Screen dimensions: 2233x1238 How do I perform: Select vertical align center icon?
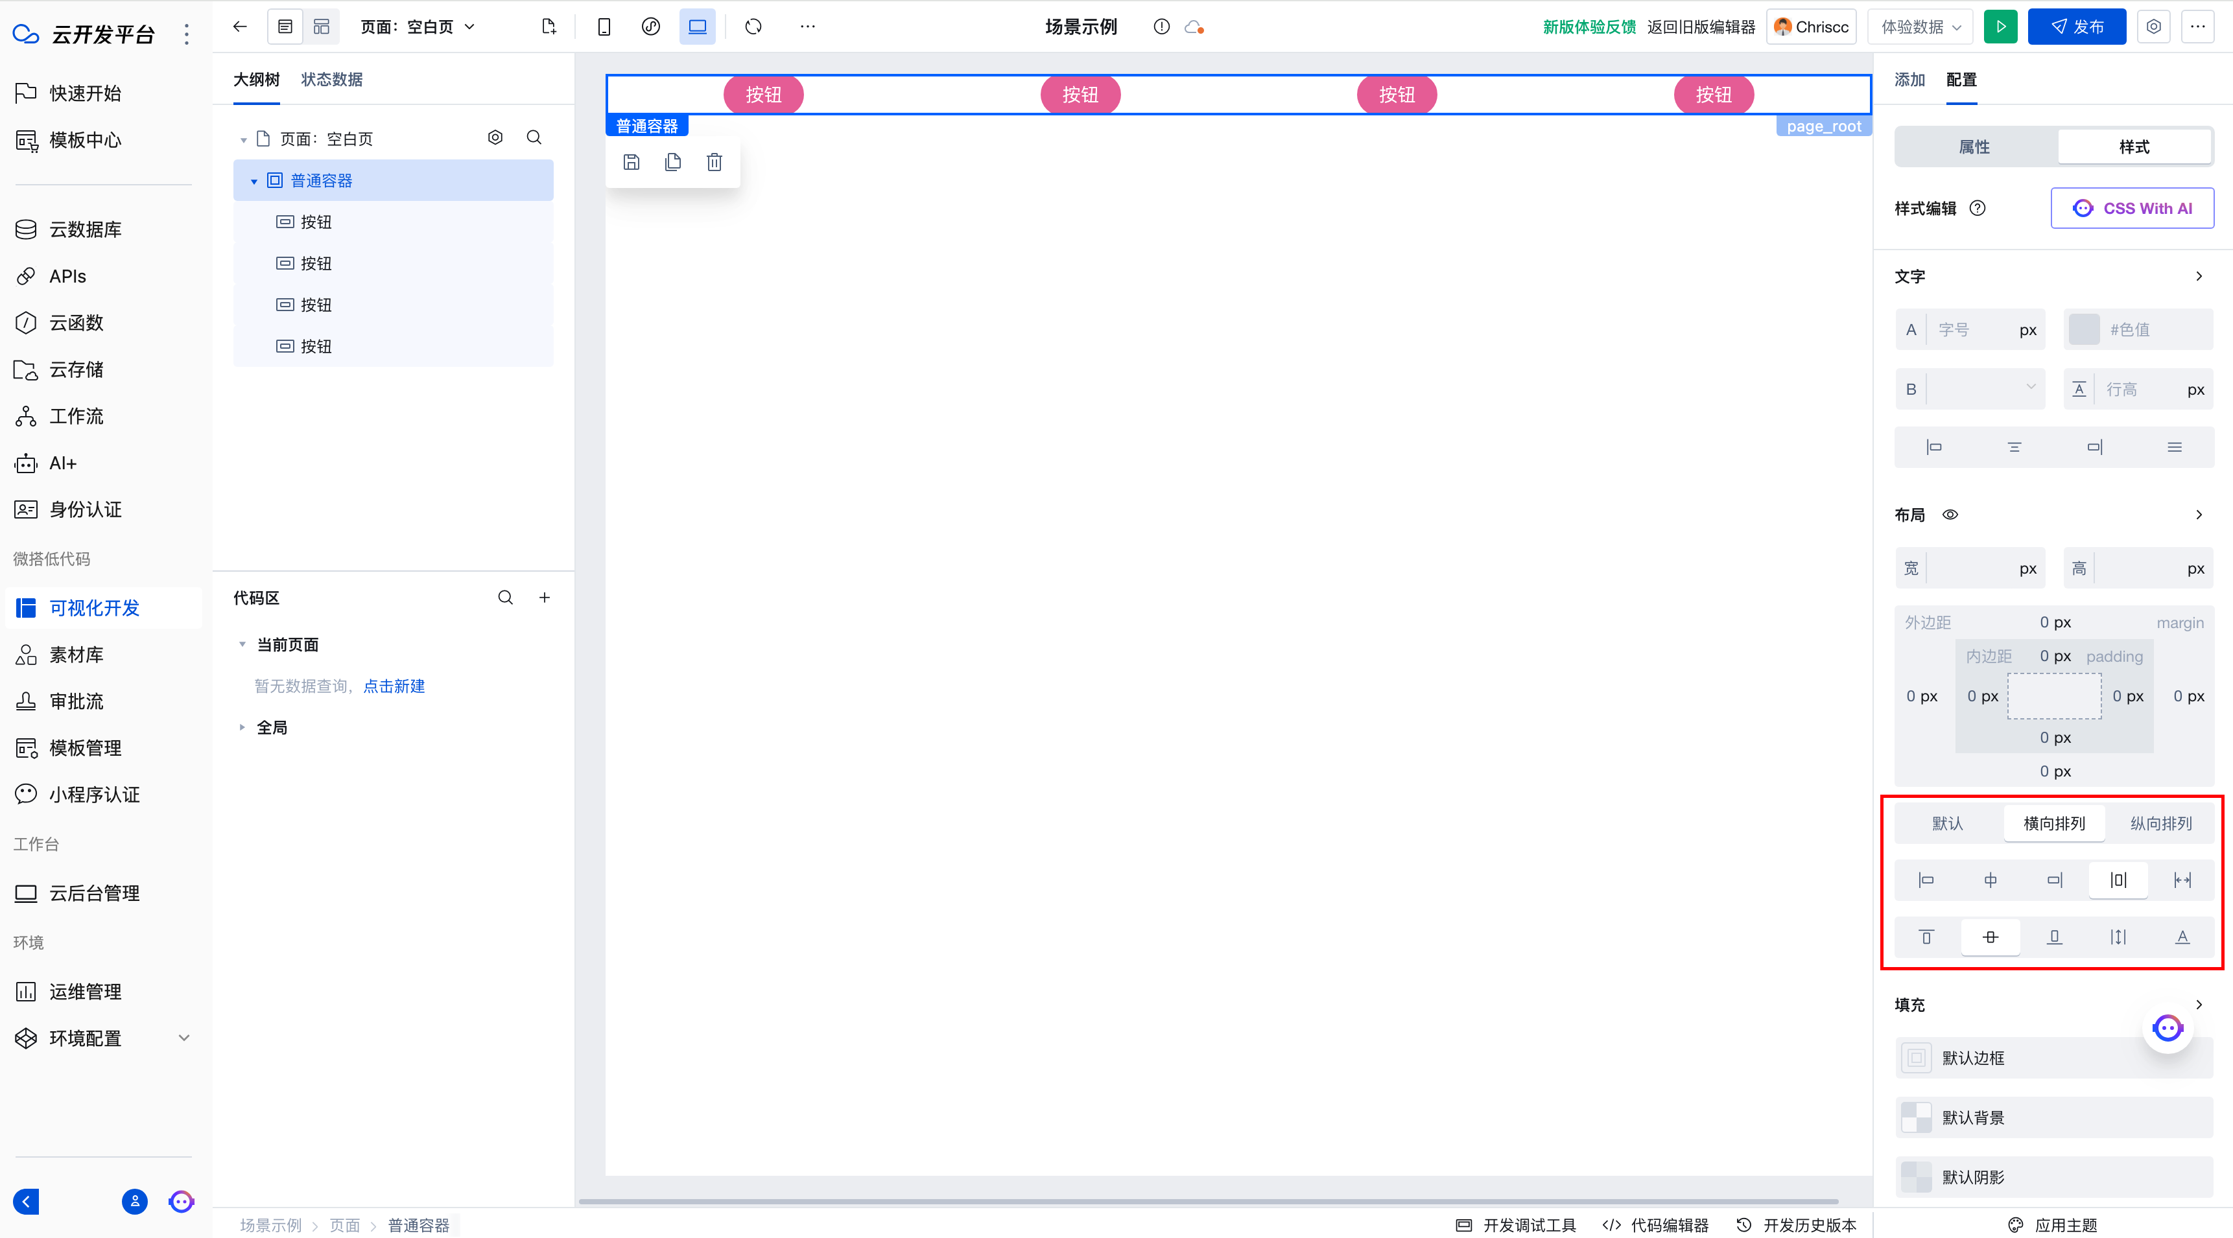[x=1991, y=937]
